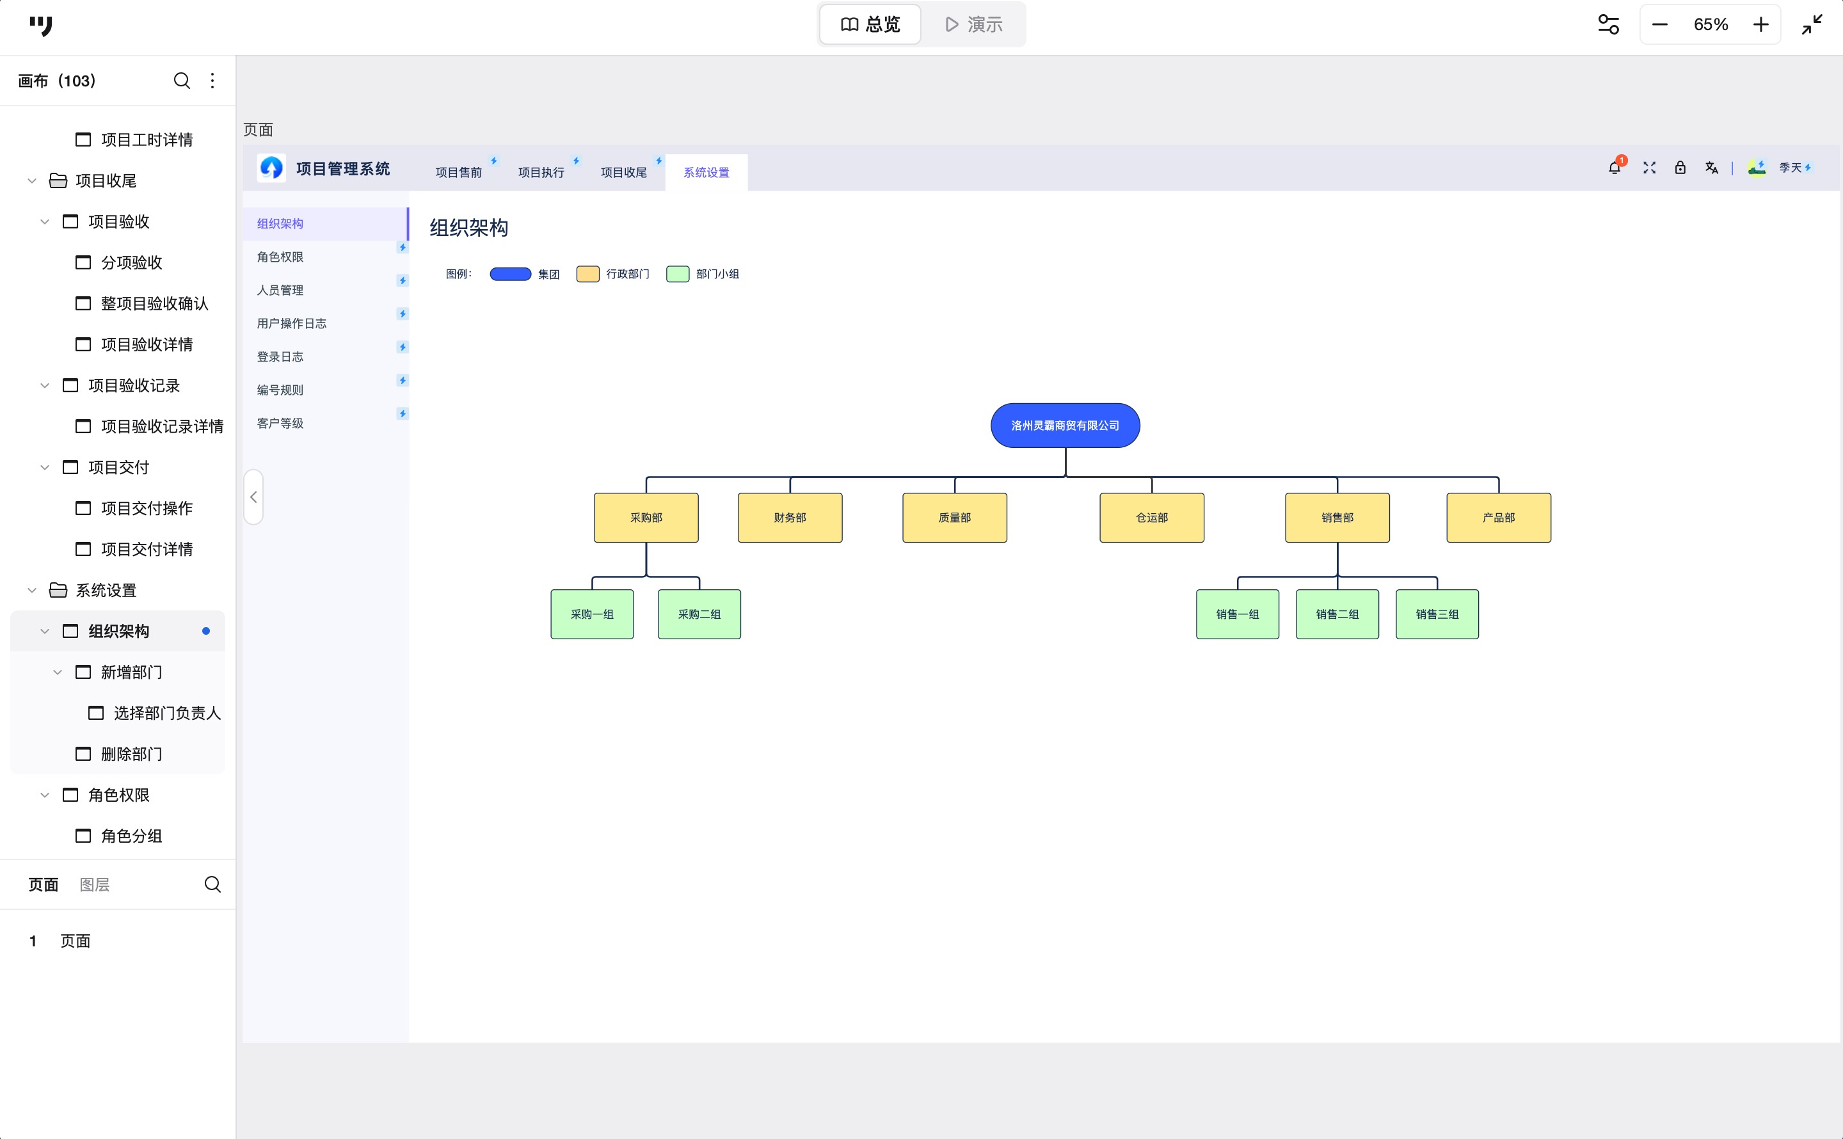This screenshot has height=1139, width=1843.
Task: Click the 销售部 department node
Action: [1337, 518]
